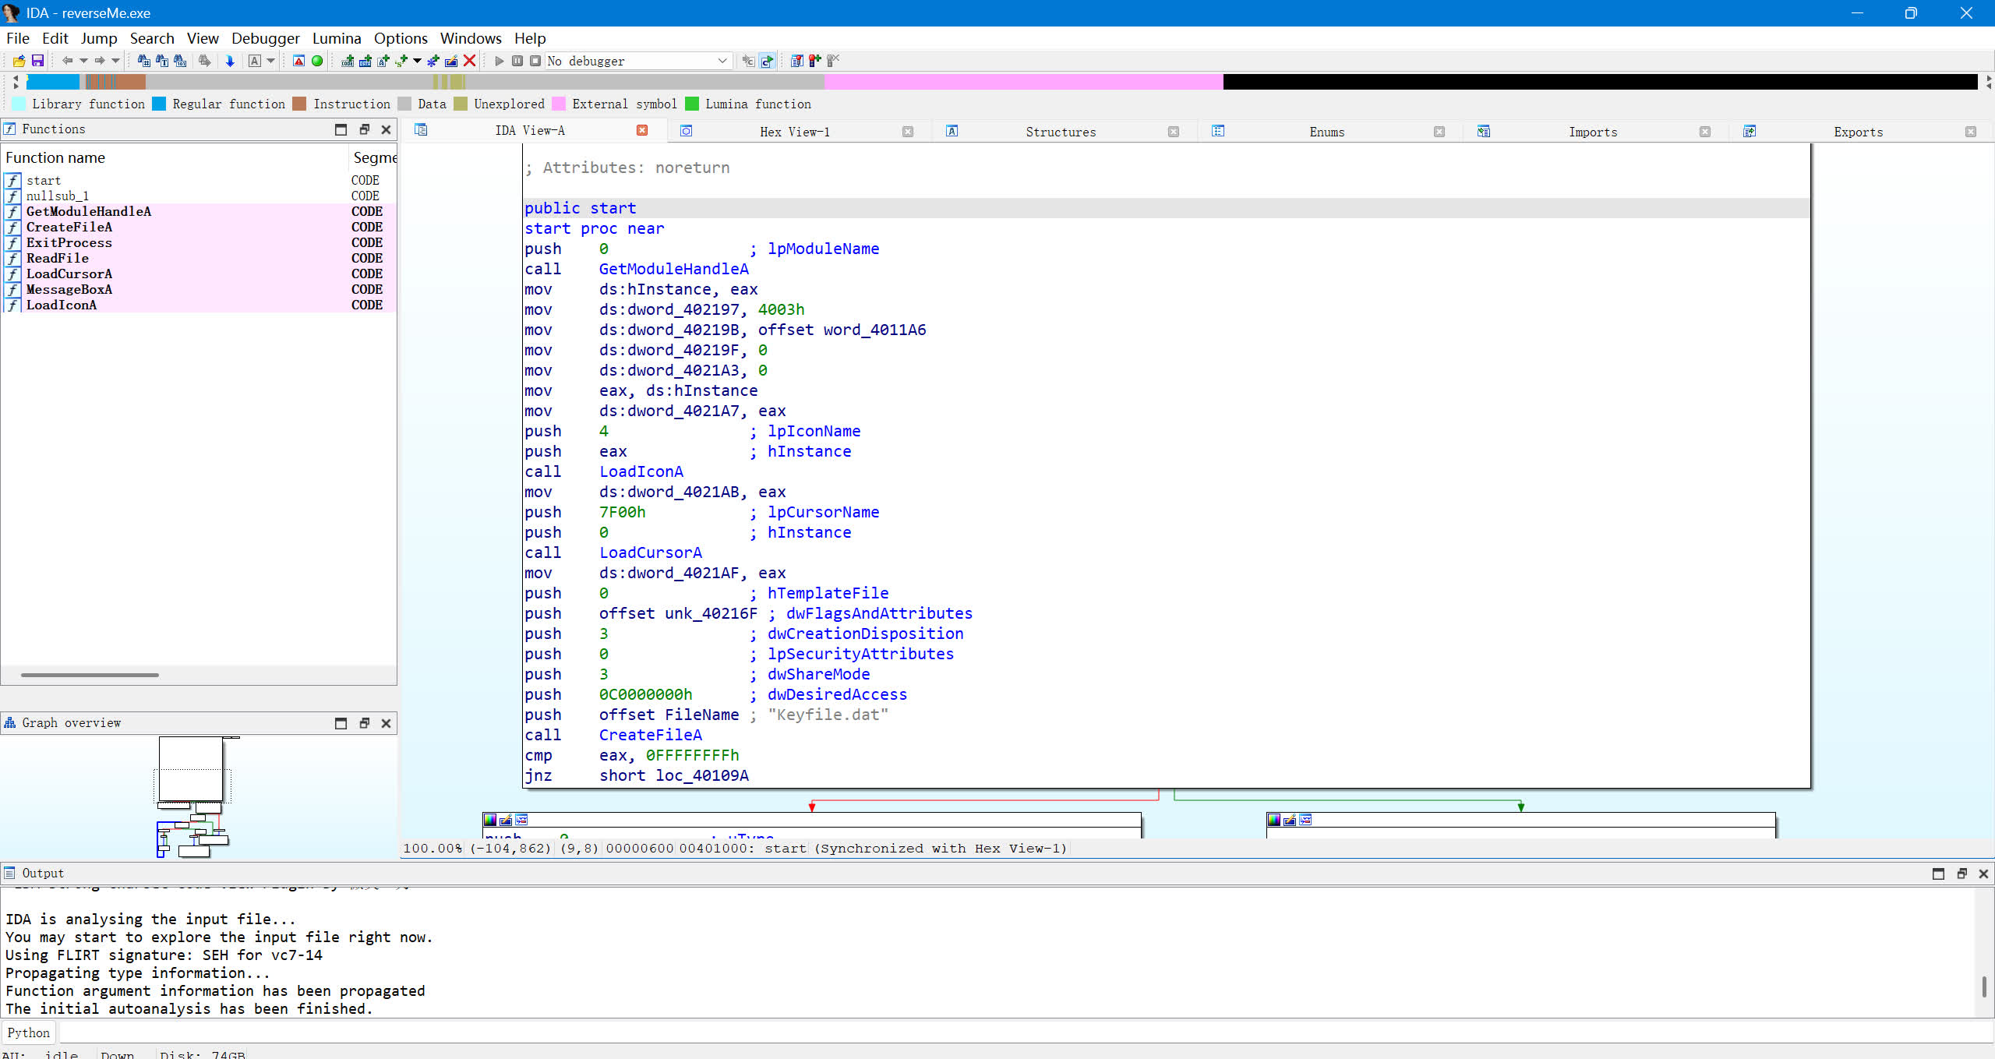Image resolution: width=1995 pixels, height=1059 pixels.
Task: Switch to the Enums tab
Action: pos(1326,132)
